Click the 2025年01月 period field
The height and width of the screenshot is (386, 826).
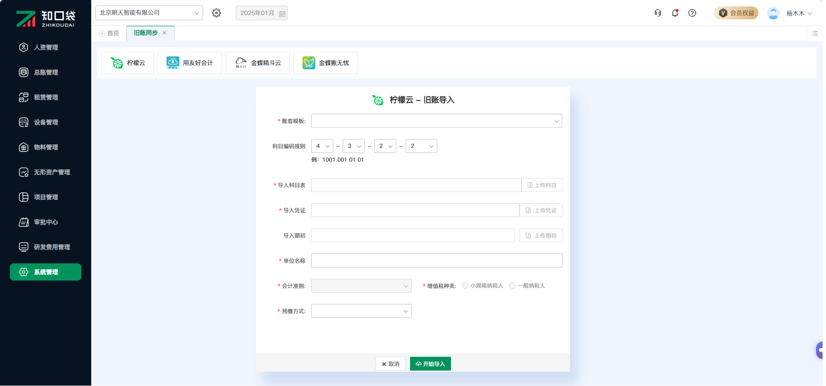(262, 13)
